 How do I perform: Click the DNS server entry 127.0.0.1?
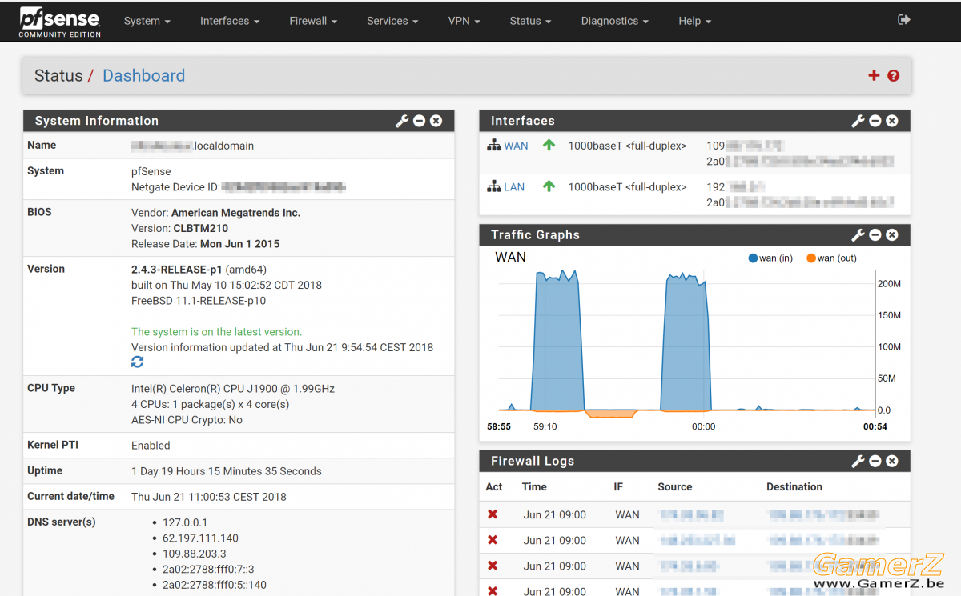(x=185, y=522)
